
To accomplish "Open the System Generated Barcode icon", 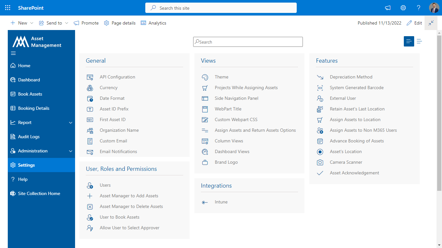I will point(320,88).
